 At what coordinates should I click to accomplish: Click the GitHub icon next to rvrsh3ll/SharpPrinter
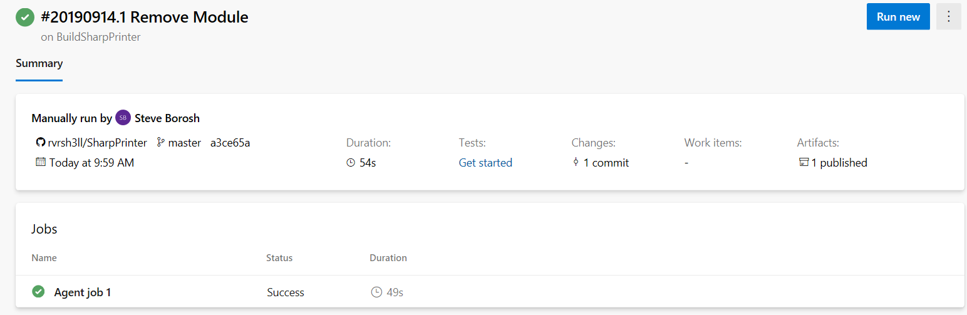click(41, 143)
